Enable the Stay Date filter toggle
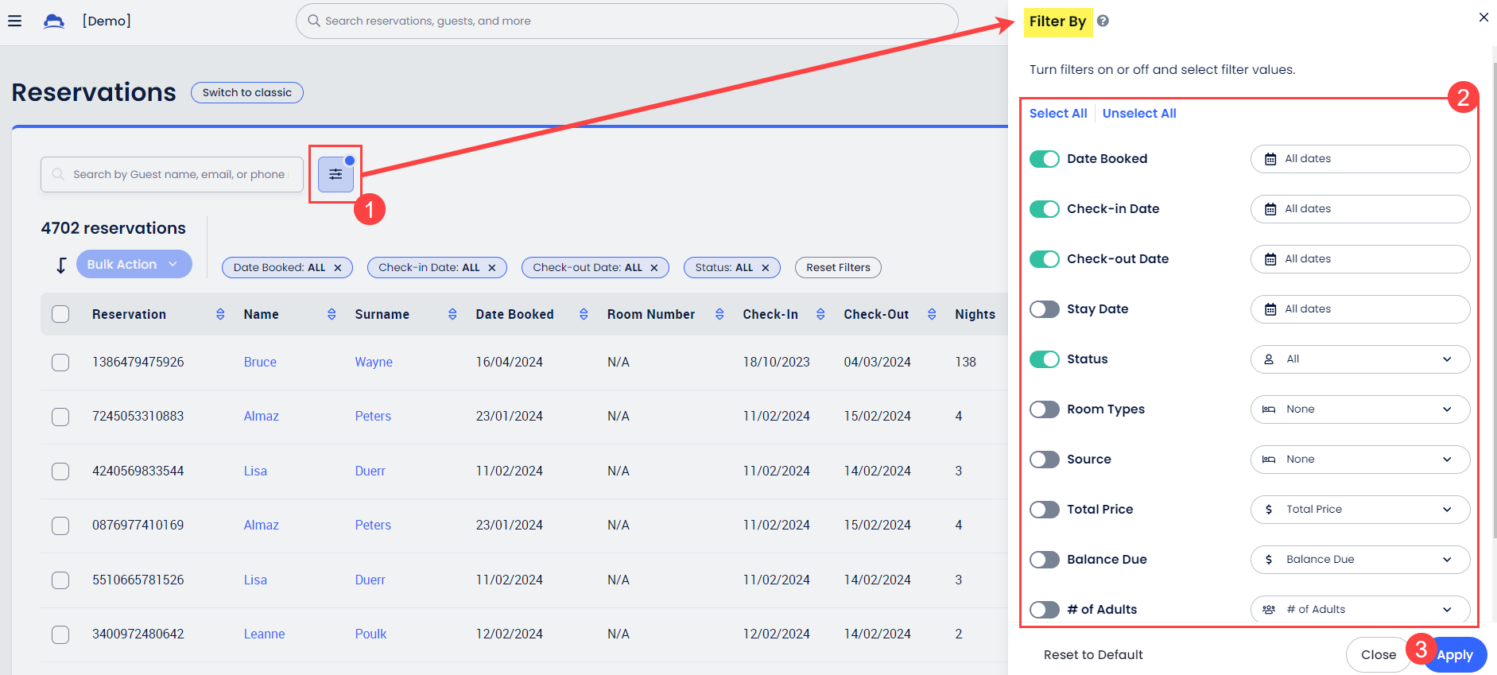Screen dimensions: 1497x675 point(1044,309)
